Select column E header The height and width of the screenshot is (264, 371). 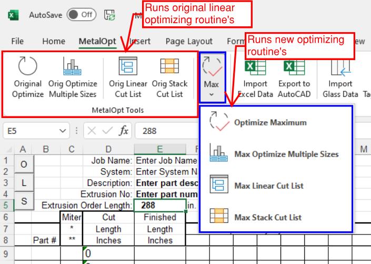coord(160,149)
